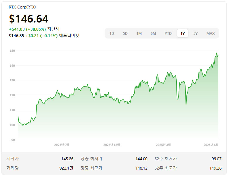Click the 시작가 value 145.86

pos(67,159)
